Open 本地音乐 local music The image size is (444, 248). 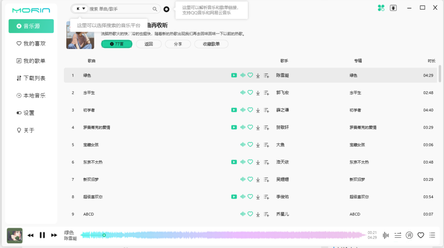click(31, 96)
